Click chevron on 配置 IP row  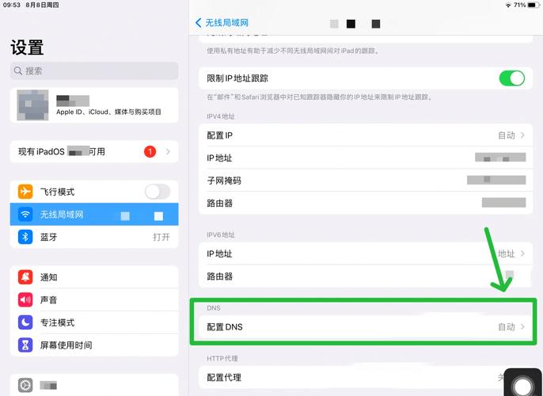click(522, 135)
